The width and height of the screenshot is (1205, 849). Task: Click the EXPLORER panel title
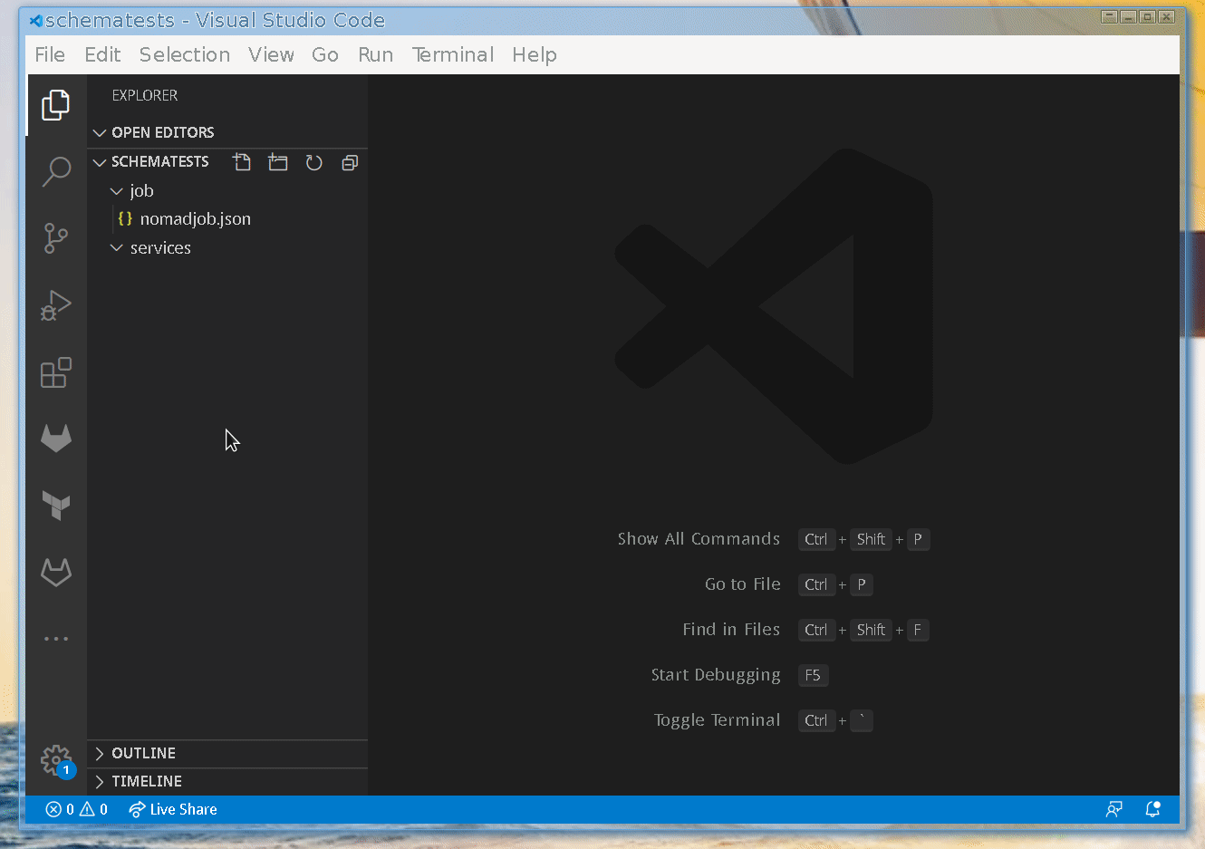click(x=145, y=95)
